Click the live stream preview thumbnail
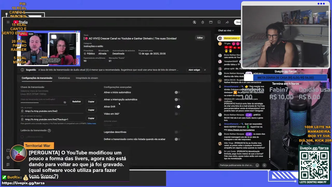Screen dimensions: 332x187 [49, 48]
